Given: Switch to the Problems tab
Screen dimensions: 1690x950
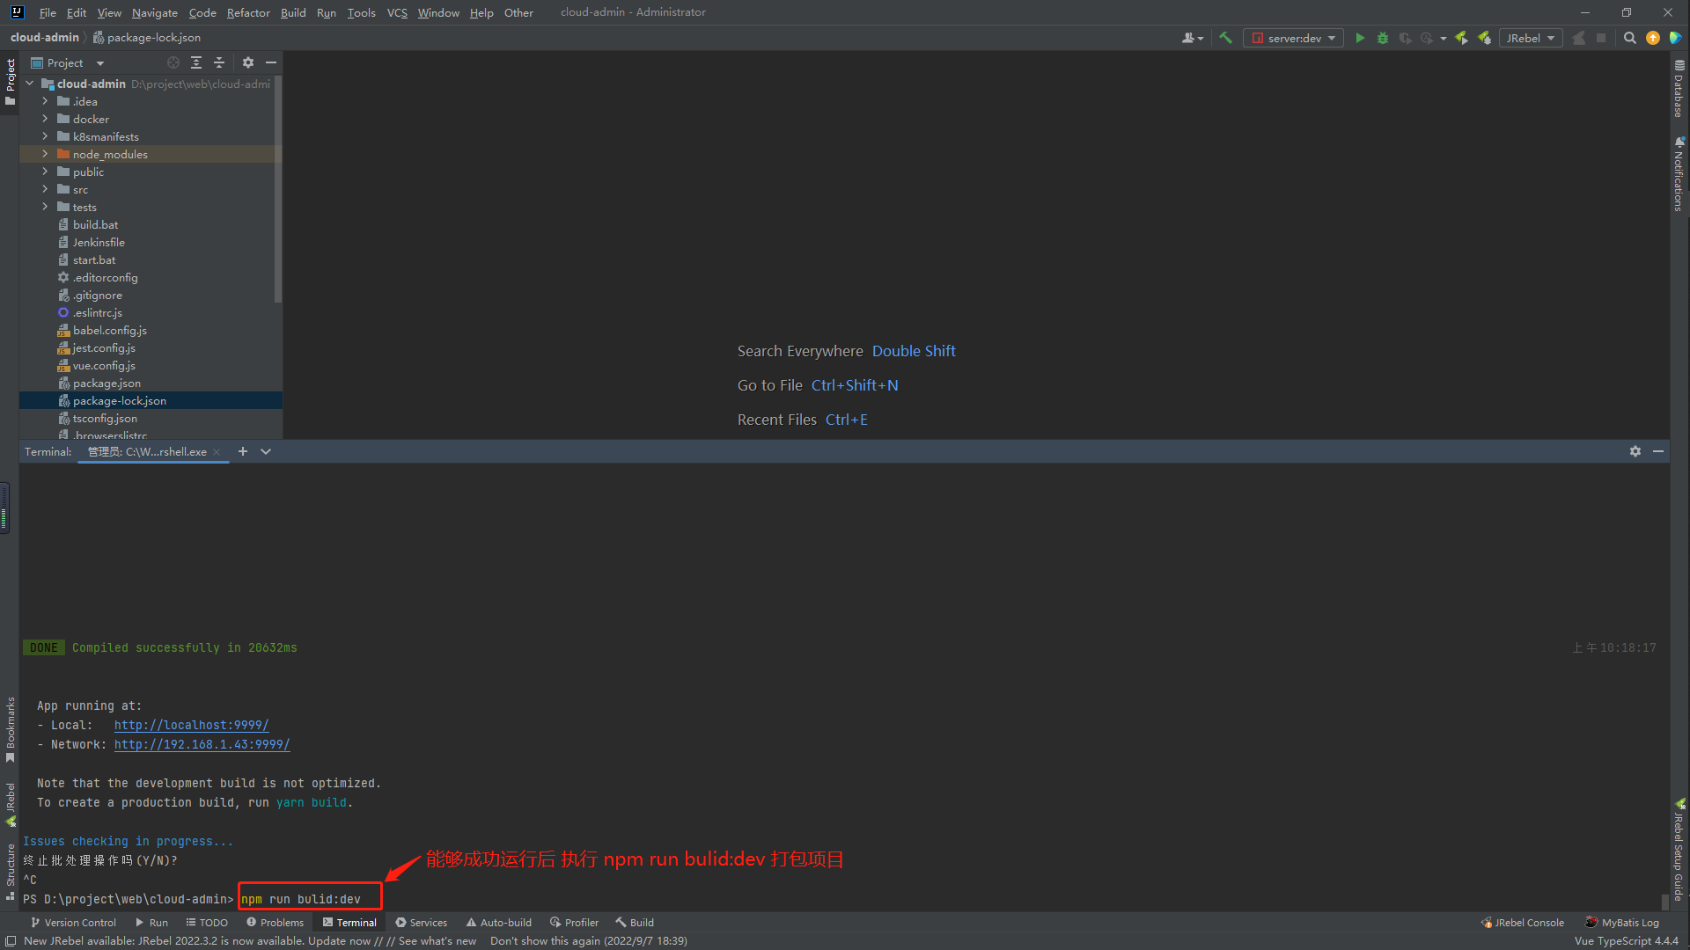Looking at the screenshot, I should click(x=275, y=922).
